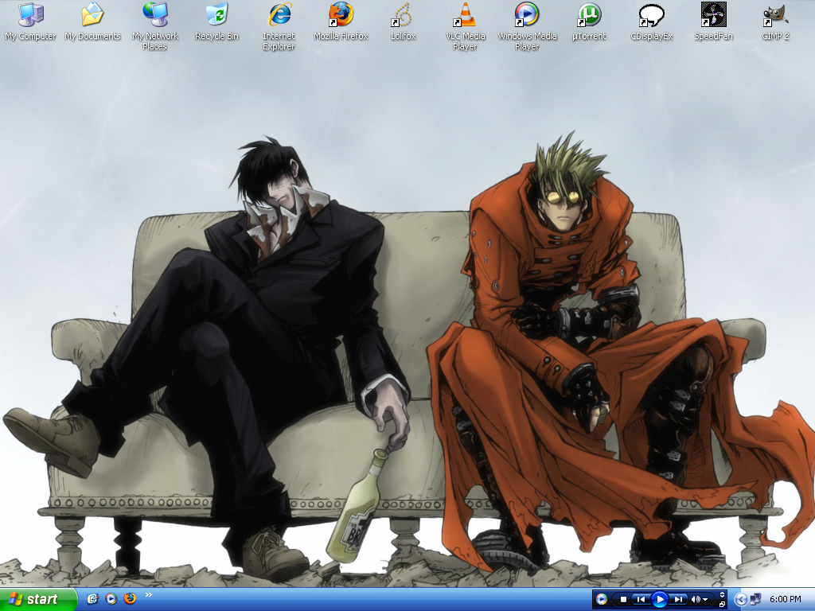Open the volume dropdown arrow in media toolbar
Image resolution: width=815 pixels, height=611 pixels.
[705, 600]
